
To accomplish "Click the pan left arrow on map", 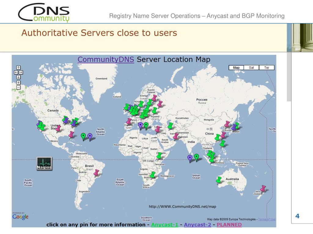I will [16, 73].
